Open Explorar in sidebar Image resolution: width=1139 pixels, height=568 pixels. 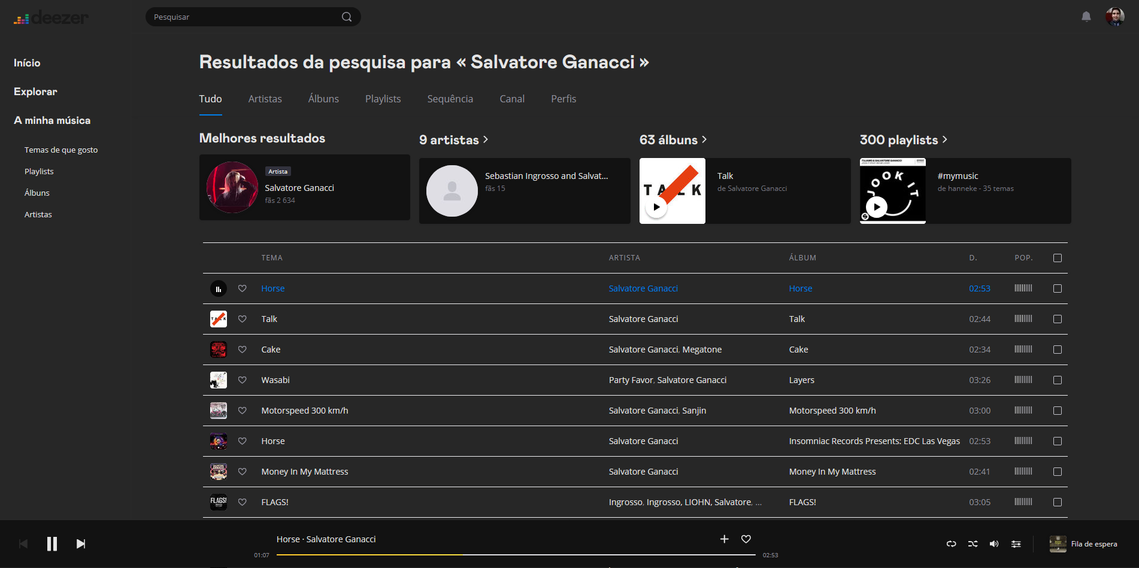point(35,92)
